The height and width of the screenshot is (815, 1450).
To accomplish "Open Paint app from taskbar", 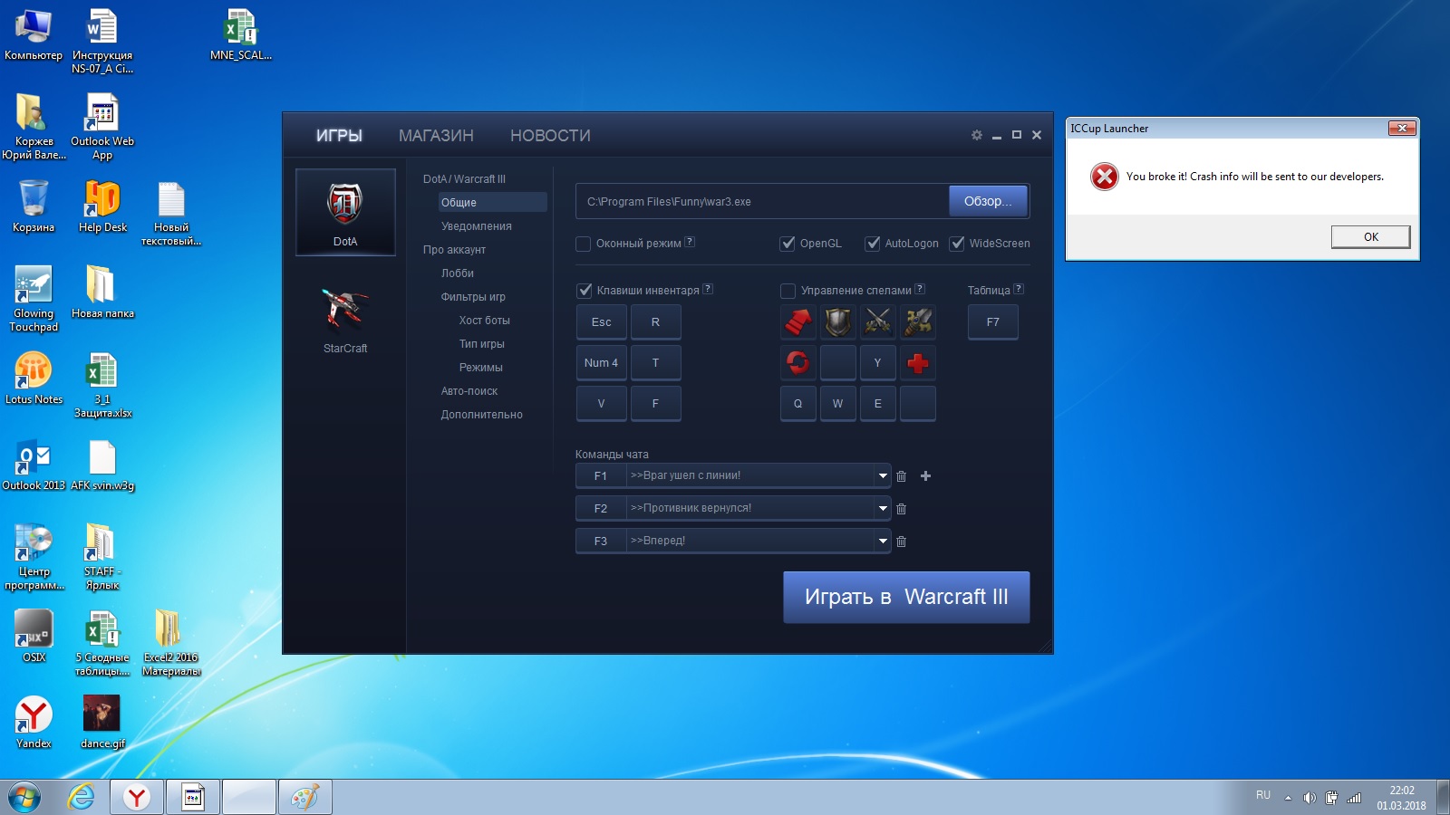I will pos(304,797).
